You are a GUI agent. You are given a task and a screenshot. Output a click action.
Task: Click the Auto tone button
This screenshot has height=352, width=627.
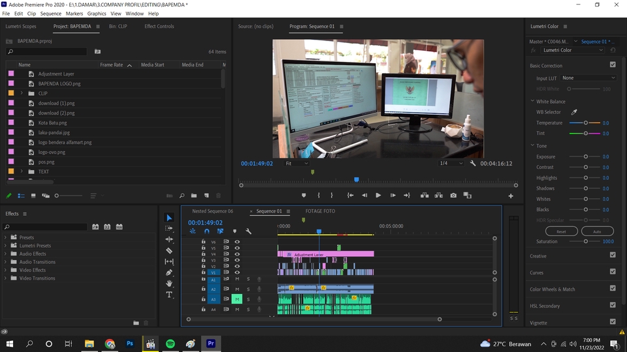pyautogui.click(x=597, y=231)
